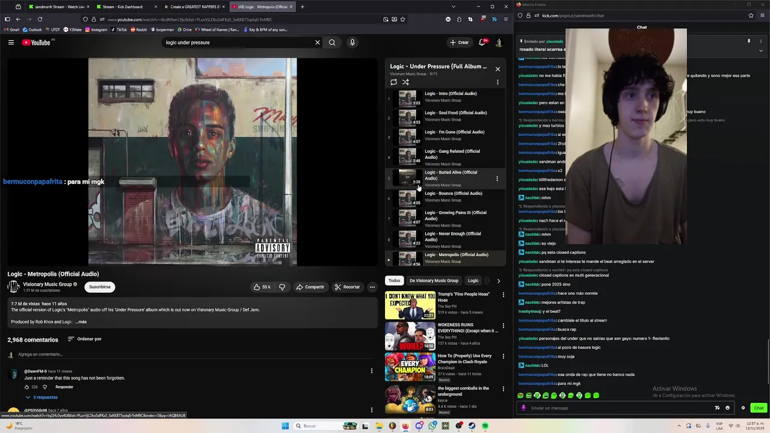Switch to the sandmanfr Stream tab
This screenshot has width=770, height=433.
[58, 7]
